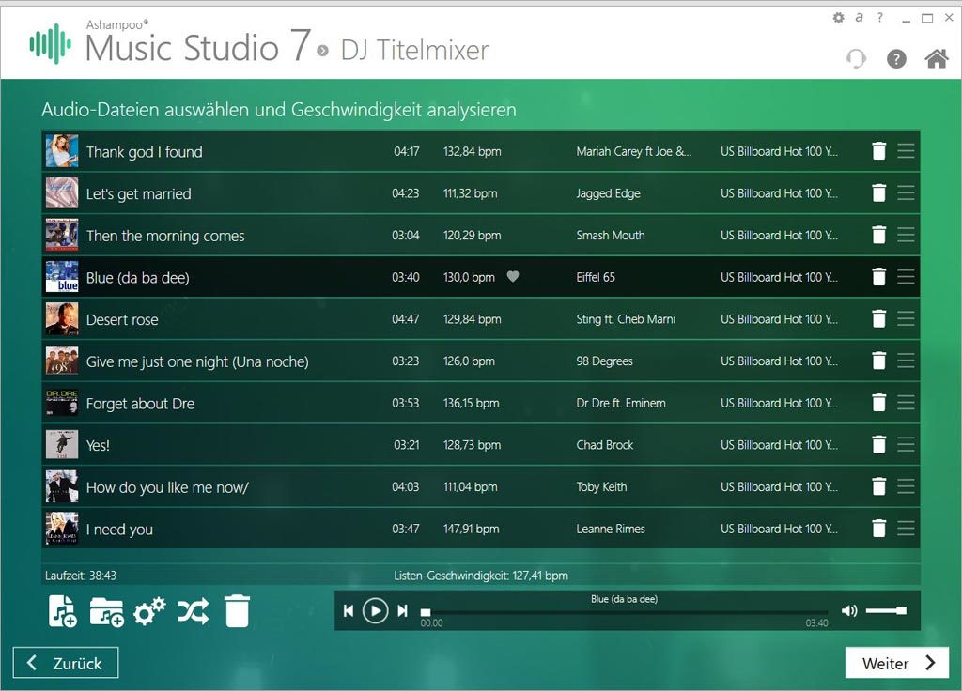Click drag handle of 'Desert rose'
The image size is (962, 691).
[906, 319]
